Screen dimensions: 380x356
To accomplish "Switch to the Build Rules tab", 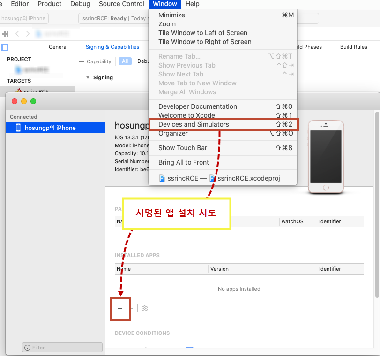I will 354,47.
